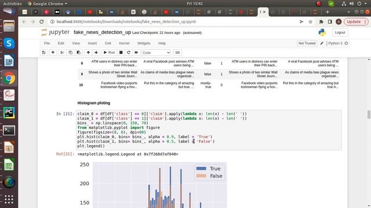Open the Kernel menu
Viewport: 371px width, 208px height.
click(124, 43)
